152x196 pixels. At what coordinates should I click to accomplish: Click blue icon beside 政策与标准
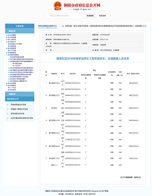coord(13,63)
